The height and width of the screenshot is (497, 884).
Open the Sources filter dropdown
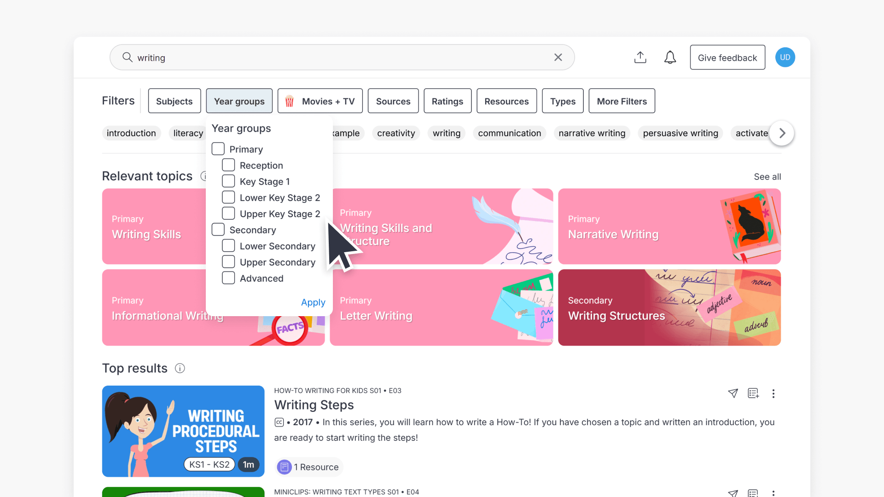393,101
